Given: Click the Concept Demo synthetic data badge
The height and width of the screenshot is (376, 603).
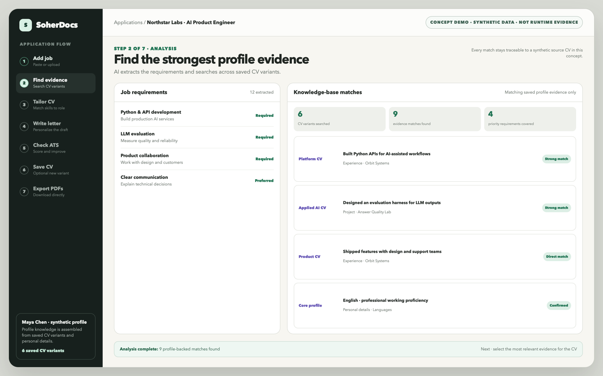Looking at the screenshot, I should point(504,23).
